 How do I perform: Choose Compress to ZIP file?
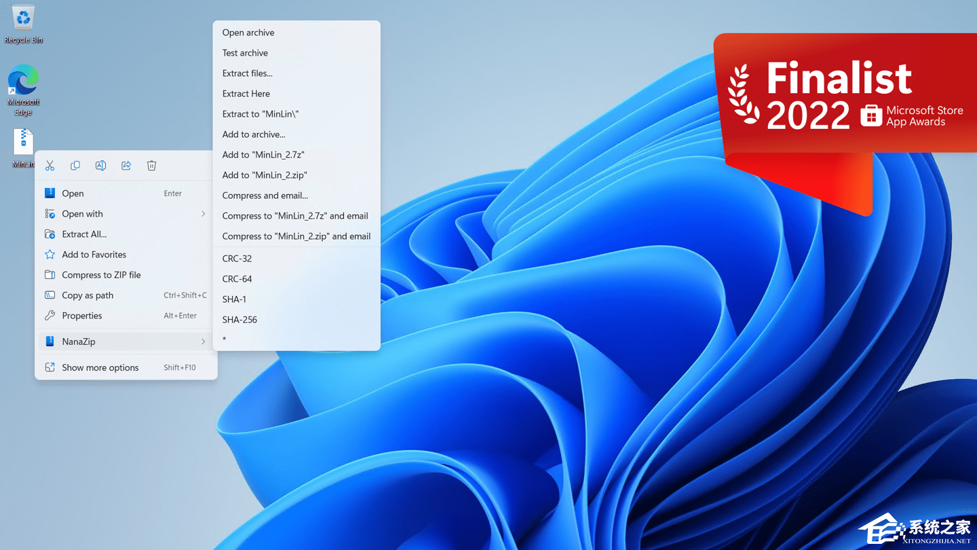coord(126,275)
